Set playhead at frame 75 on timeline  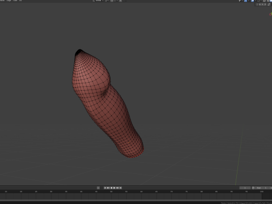pos(186,192)
